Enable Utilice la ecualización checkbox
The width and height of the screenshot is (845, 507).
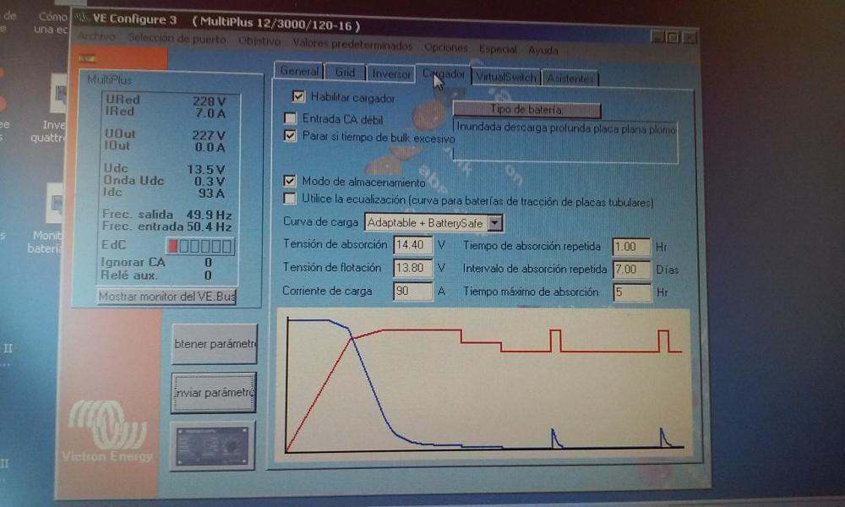(289, 198)
